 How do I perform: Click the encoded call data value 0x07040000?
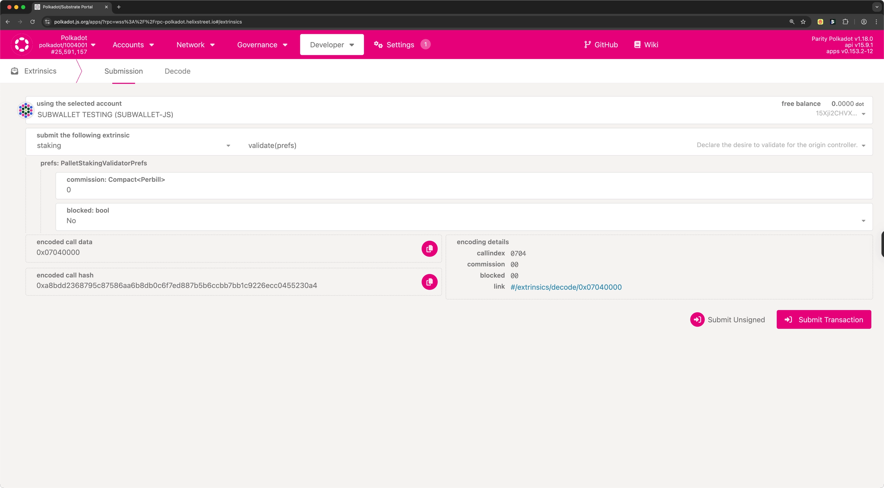pyautogui.click(x=58, y=252)
